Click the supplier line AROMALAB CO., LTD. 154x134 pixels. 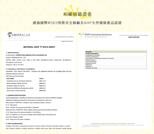[x=16, y=58]
